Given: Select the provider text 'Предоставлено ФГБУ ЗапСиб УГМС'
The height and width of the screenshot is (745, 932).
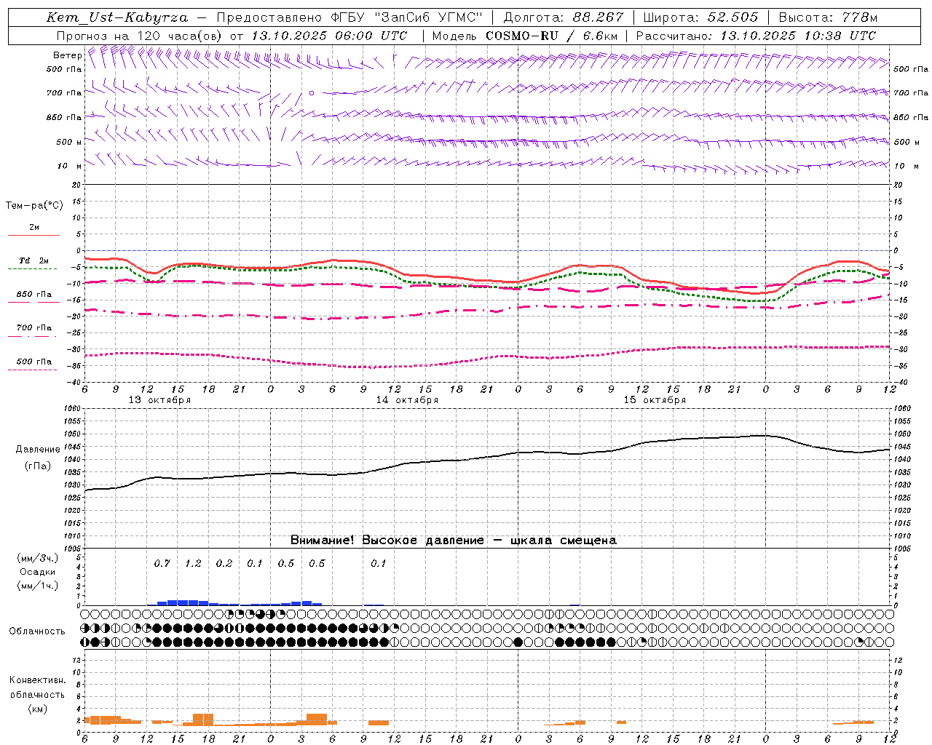Looking at the screenshot, I should pos(349,17).
